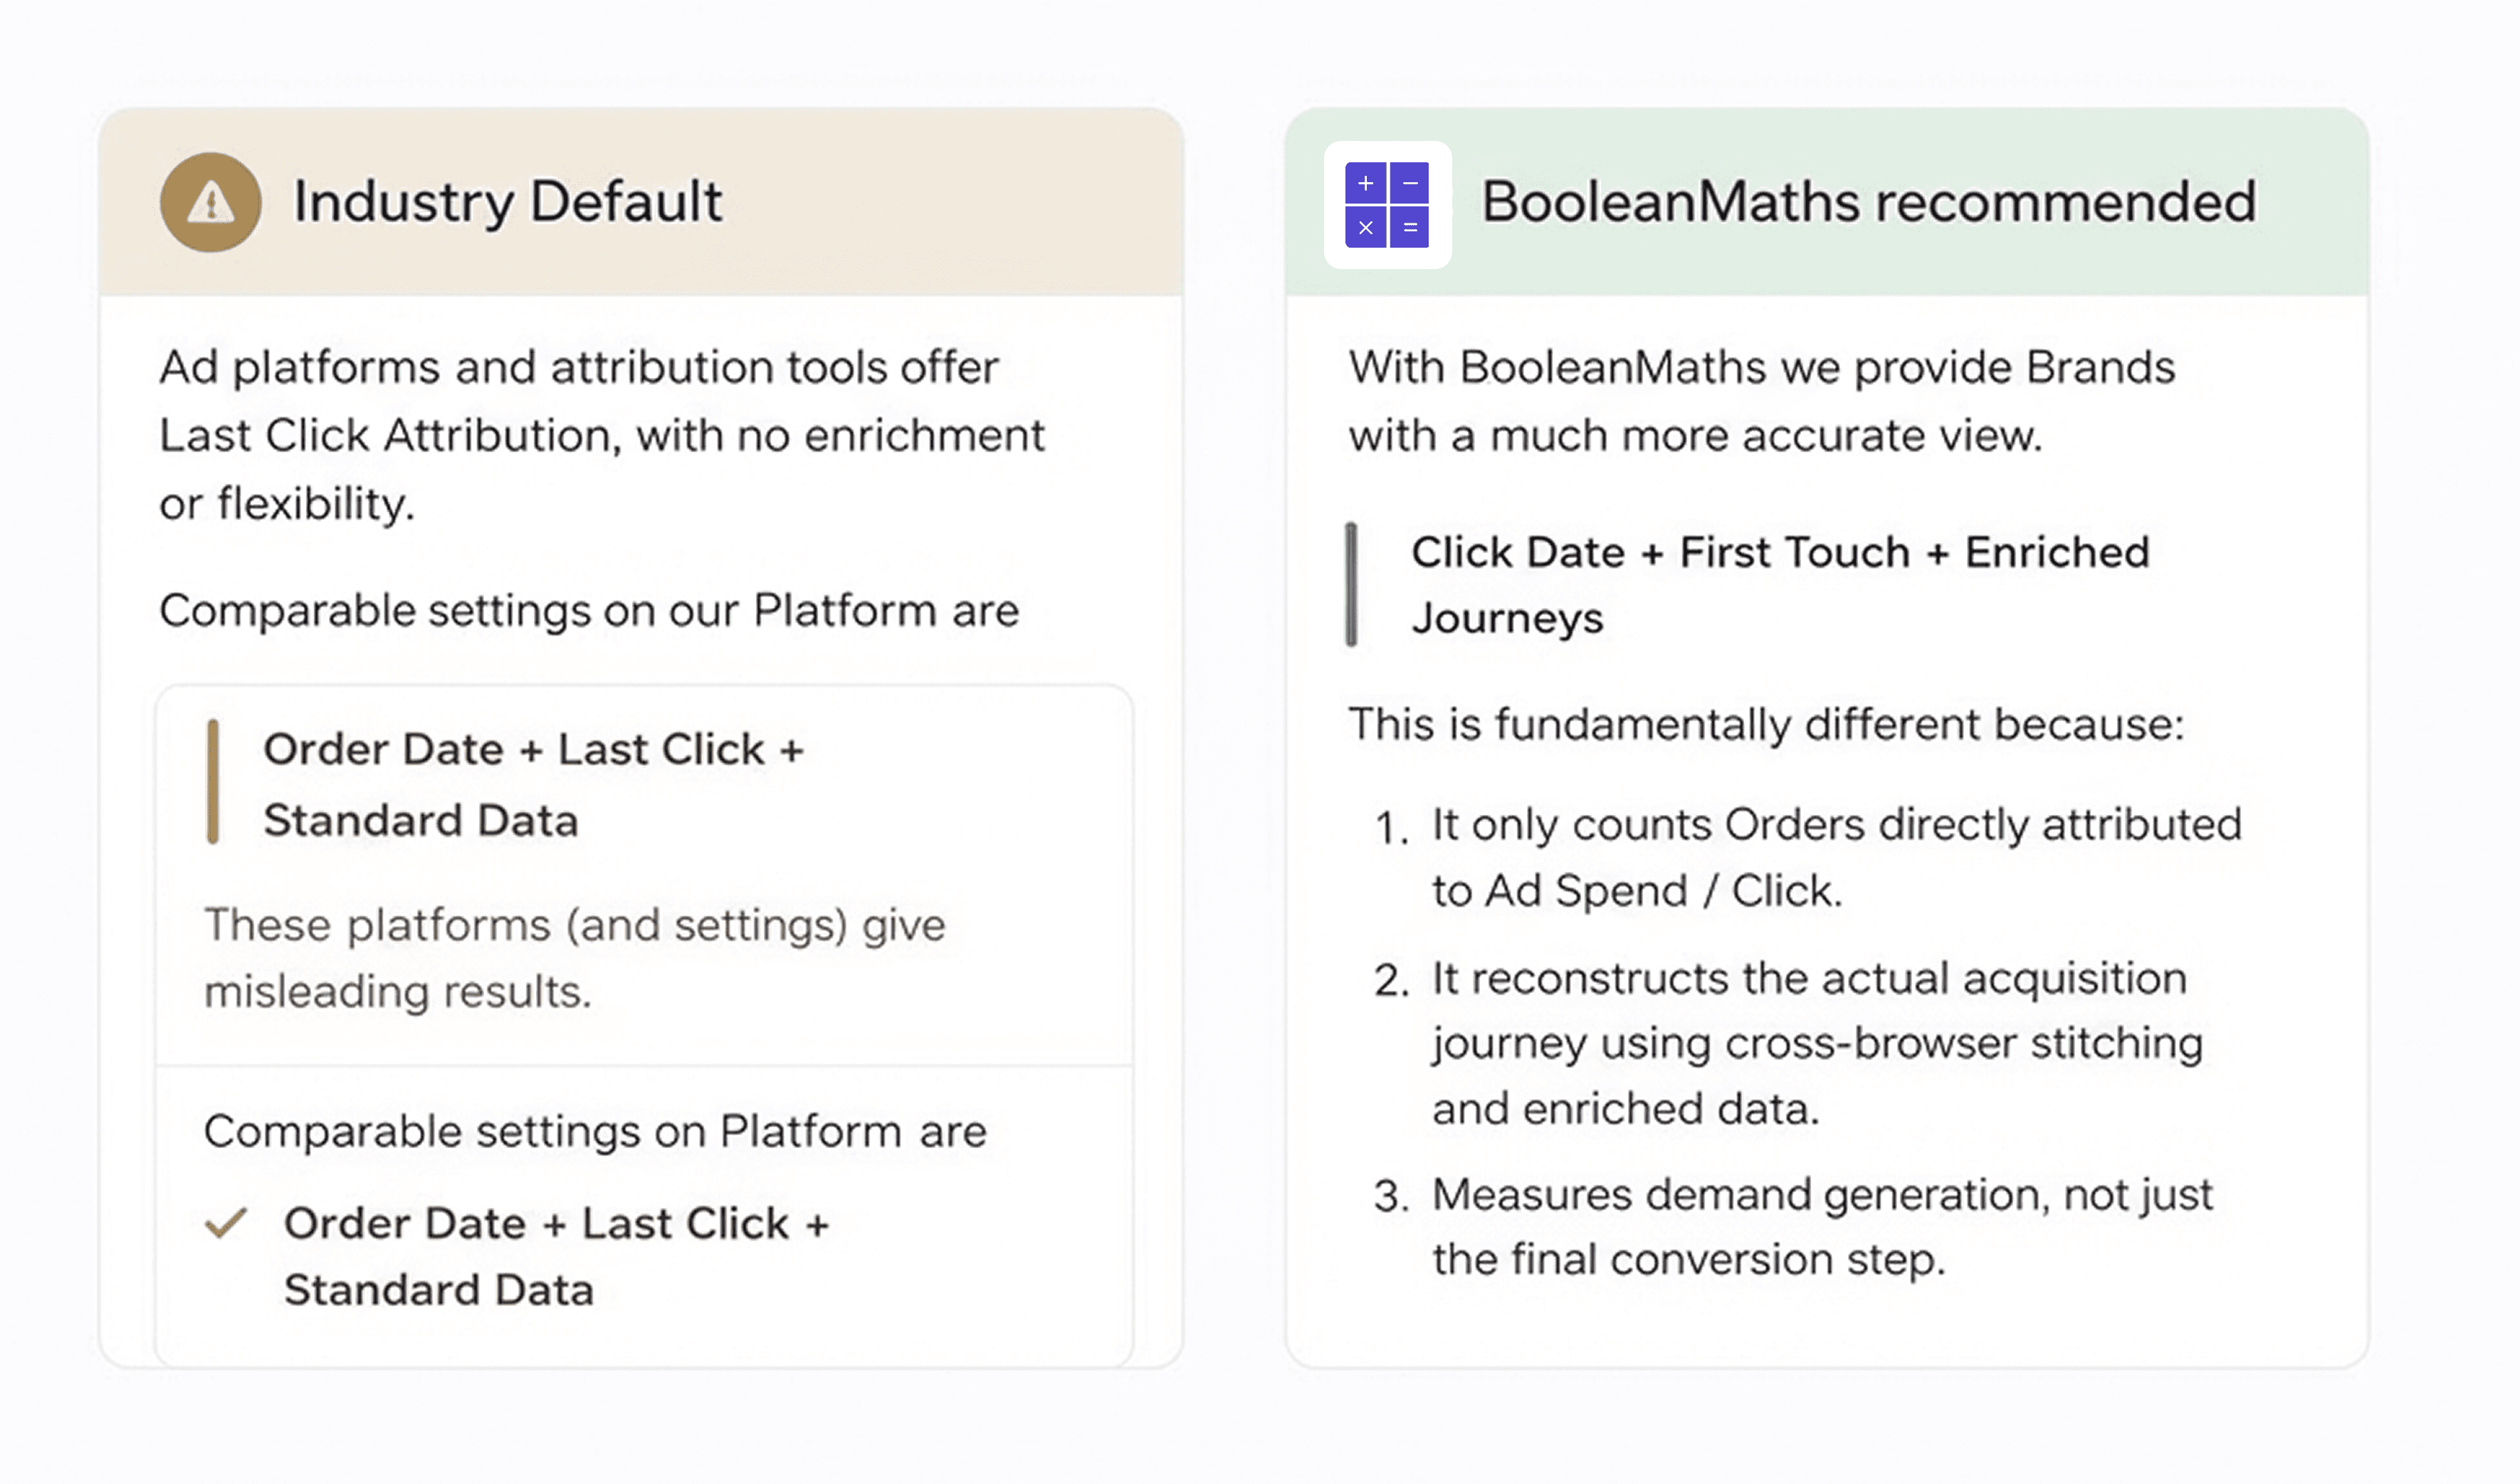This screenshot has height=1484, width=2520.
Task: Click the Industry Default heading
Action: tap(507, 202)
